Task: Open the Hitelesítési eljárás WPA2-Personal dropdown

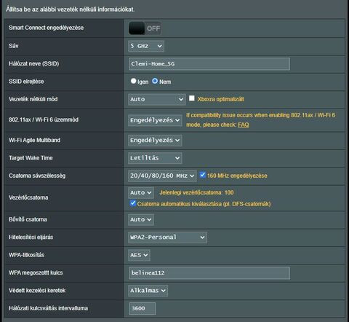Action: (167, 237)
